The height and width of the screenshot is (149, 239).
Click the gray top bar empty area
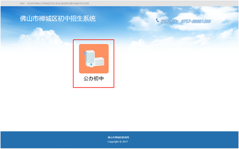coord(153,3)
